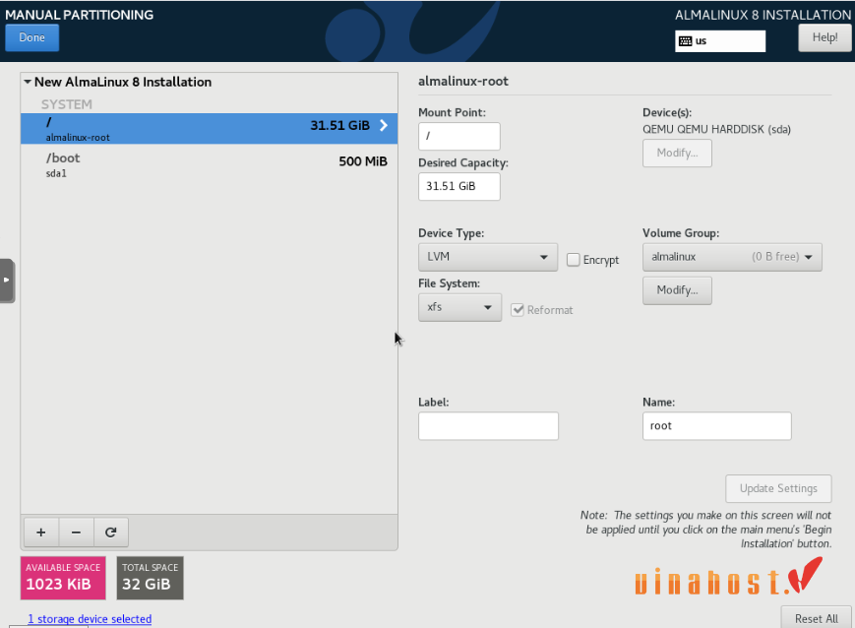The image size is (855, 628).
Task: Click the Reset All button
Action: point(816,618)
